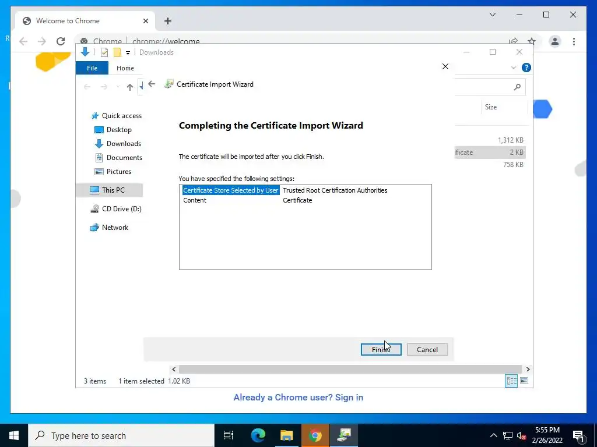Click Chrome back button

click(x=23, y=41)
